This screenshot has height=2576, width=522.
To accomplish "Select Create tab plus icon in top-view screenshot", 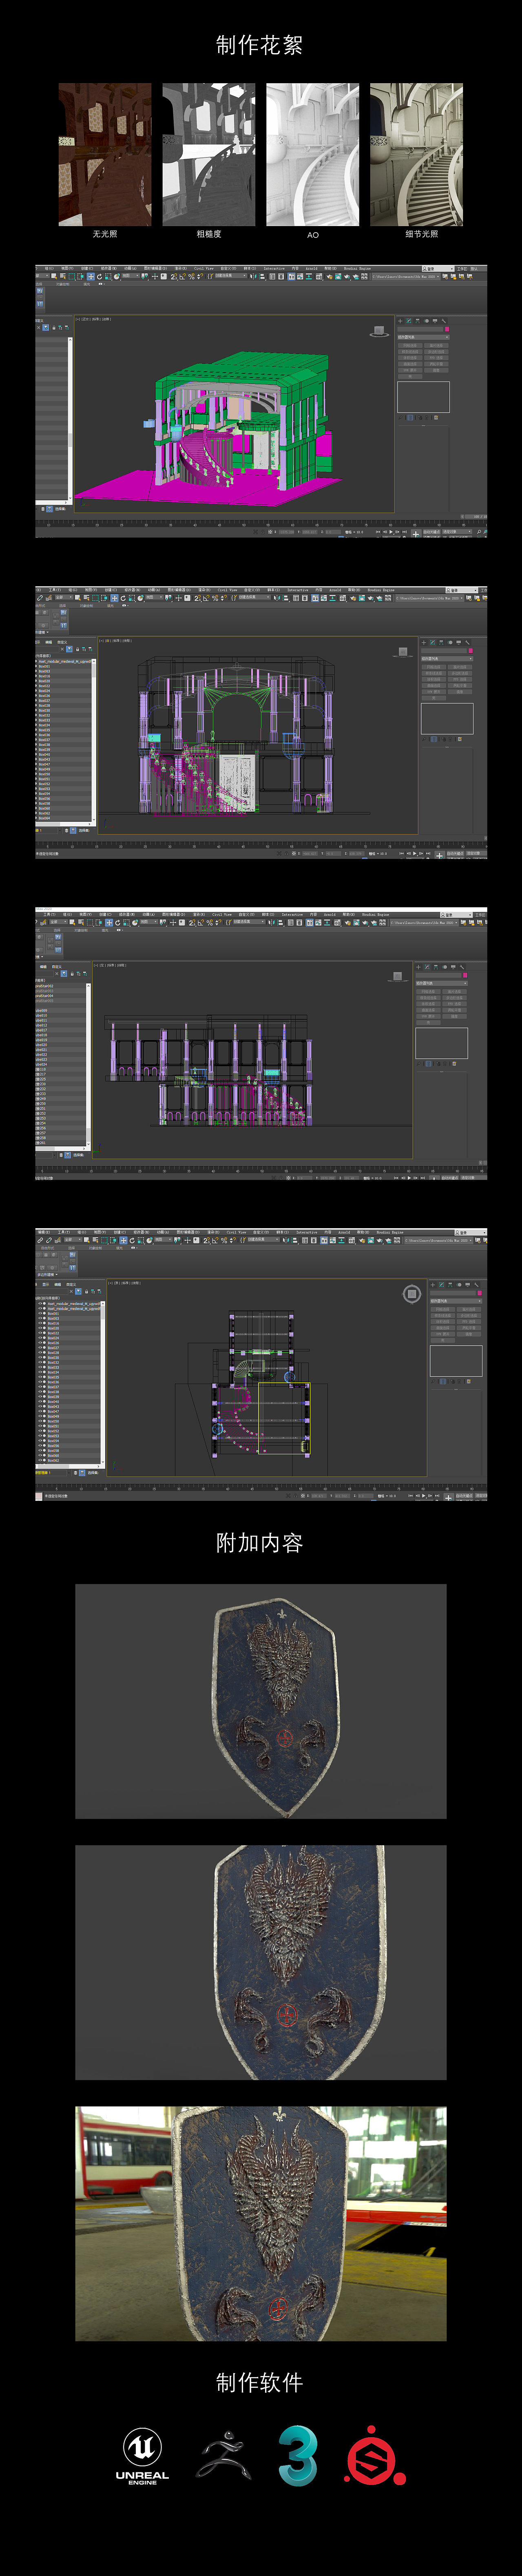I will 433,1284.
